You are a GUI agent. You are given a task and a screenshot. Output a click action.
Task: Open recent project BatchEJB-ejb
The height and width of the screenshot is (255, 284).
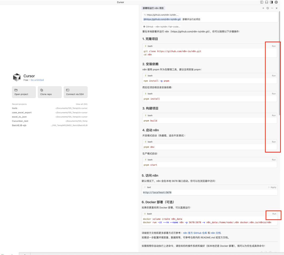coord(50,125)
